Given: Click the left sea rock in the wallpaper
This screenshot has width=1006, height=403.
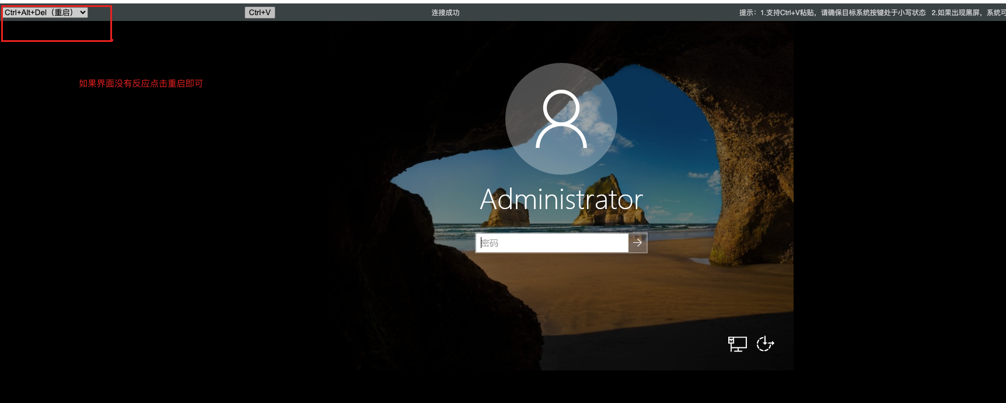Looking at the screenshot, I should 508,214.
